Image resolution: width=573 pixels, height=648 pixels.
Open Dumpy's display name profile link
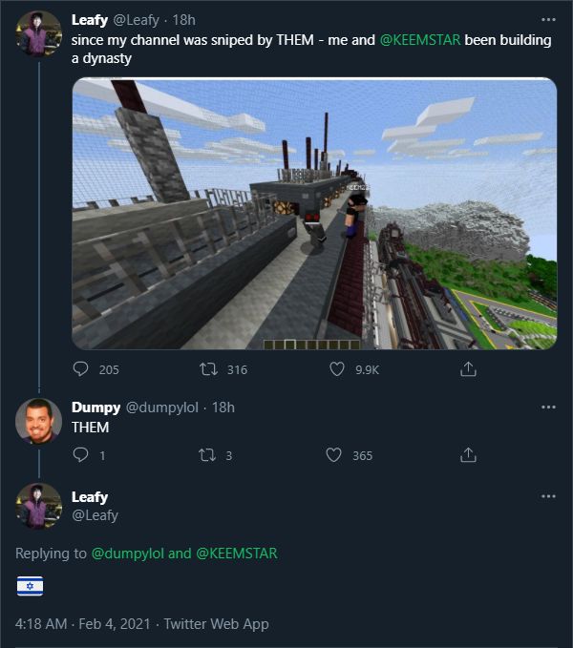95,407
